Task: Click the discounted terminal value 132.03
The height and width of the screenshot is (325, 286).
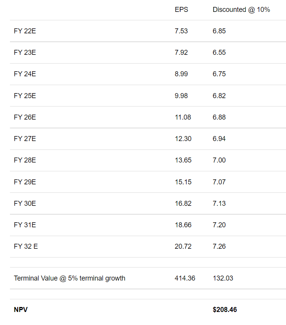Action: coord(223,278)
